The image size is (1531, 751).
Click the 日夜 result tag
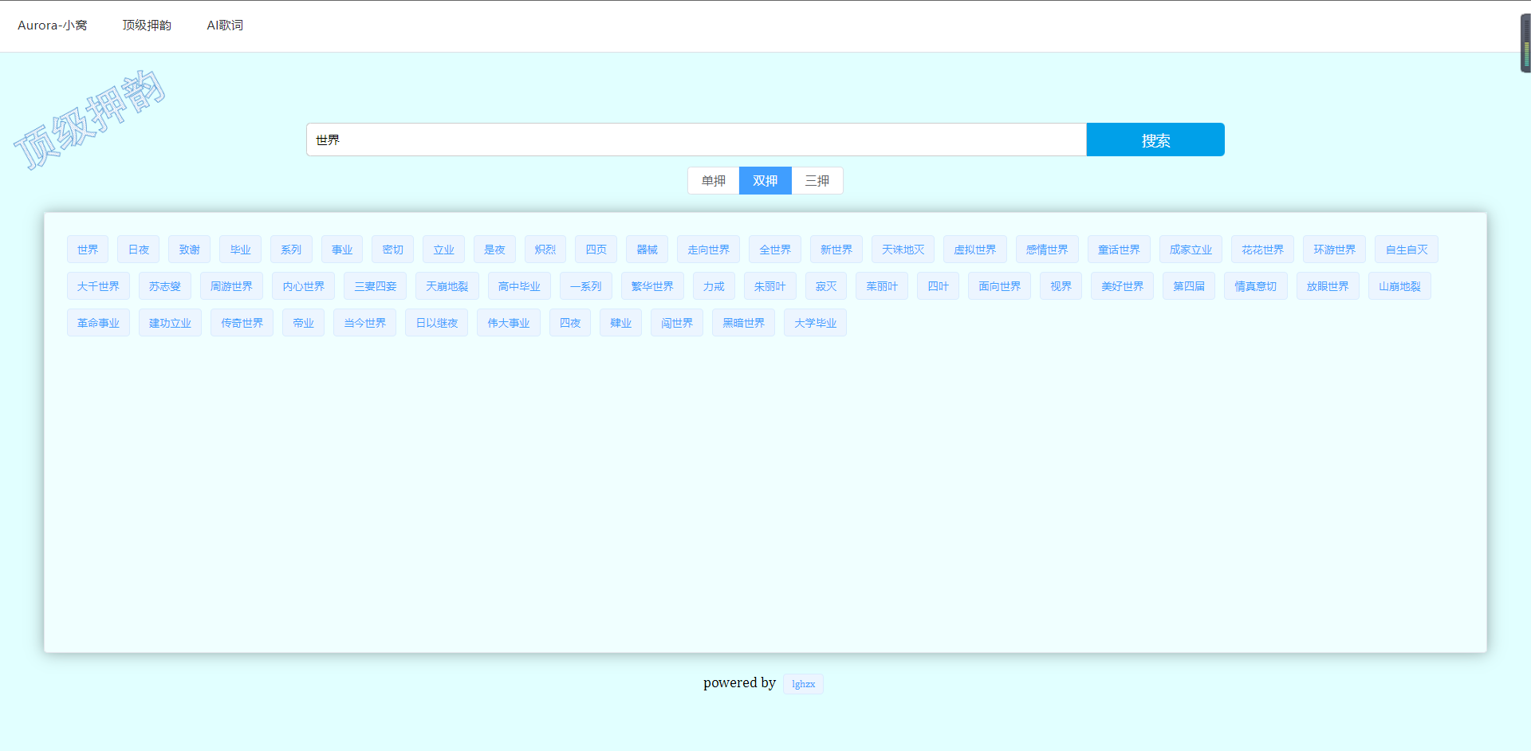pos(139,250)
